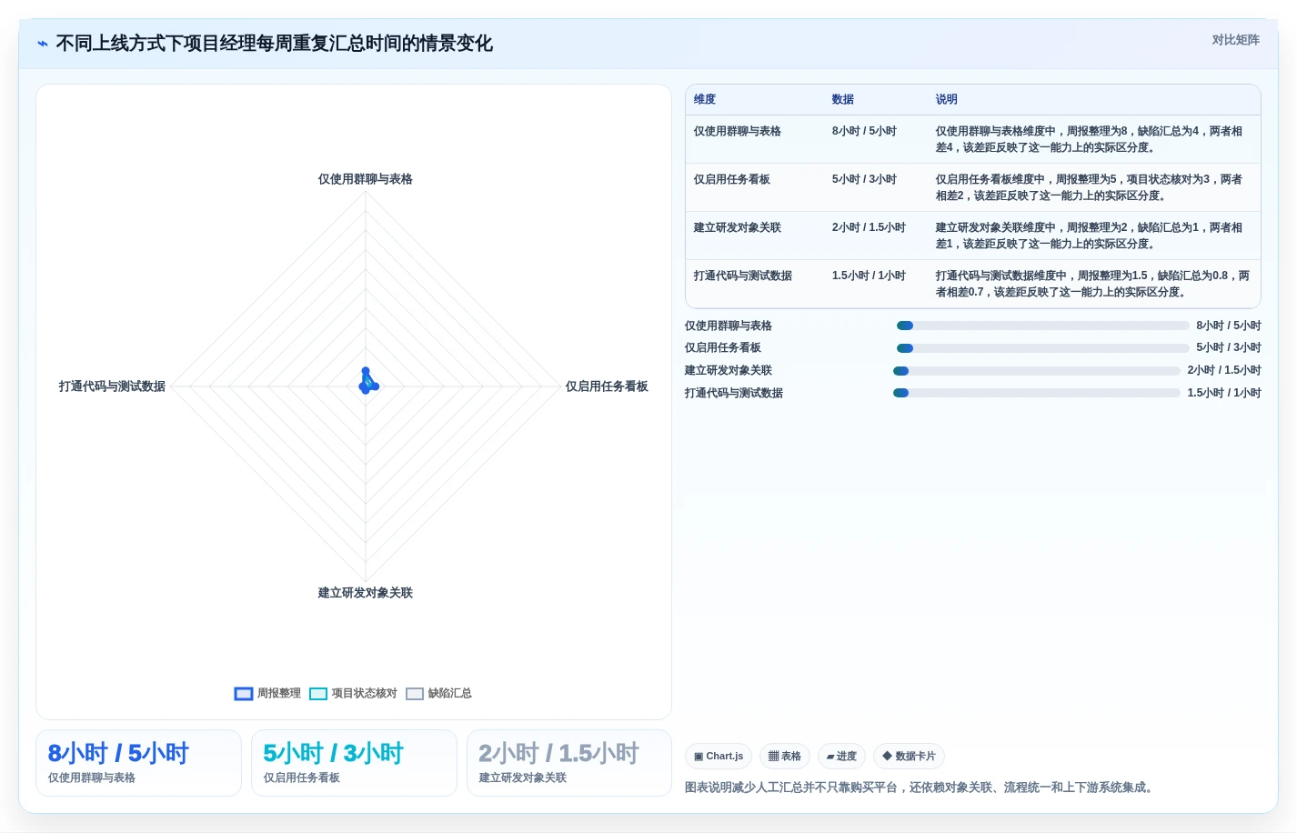This screenshot has width=1297, height=833.
Task: Click the 仅使用群聊与表格 progress bar
Action: click(x=1042, y=326)
